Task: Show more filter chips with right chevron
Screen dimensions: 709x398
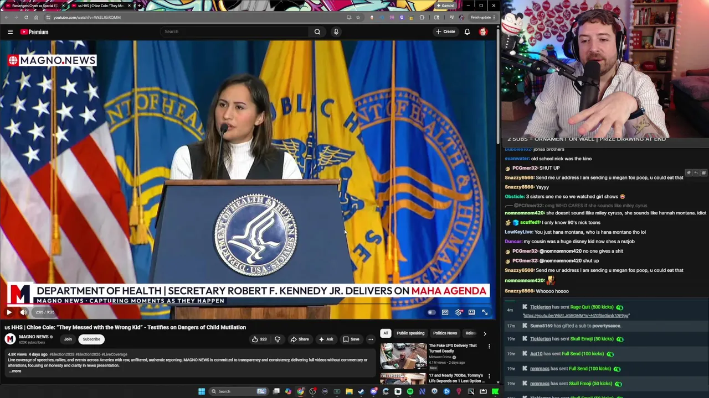Action: (x=485, y=333)
